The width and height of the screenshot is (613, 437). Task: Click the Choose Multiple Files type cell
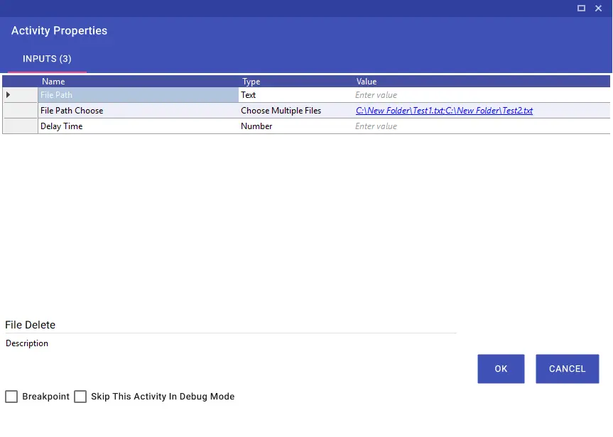point(295,111)
